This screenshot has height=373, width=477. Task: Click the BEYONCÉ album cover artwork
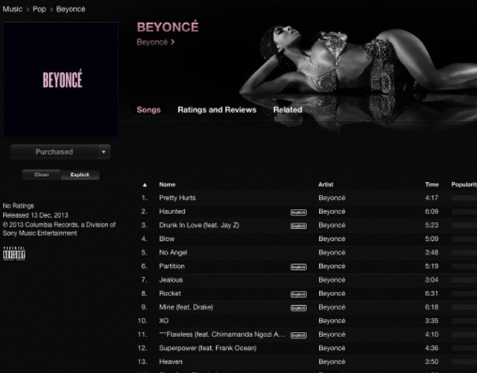tap(60, 80)
